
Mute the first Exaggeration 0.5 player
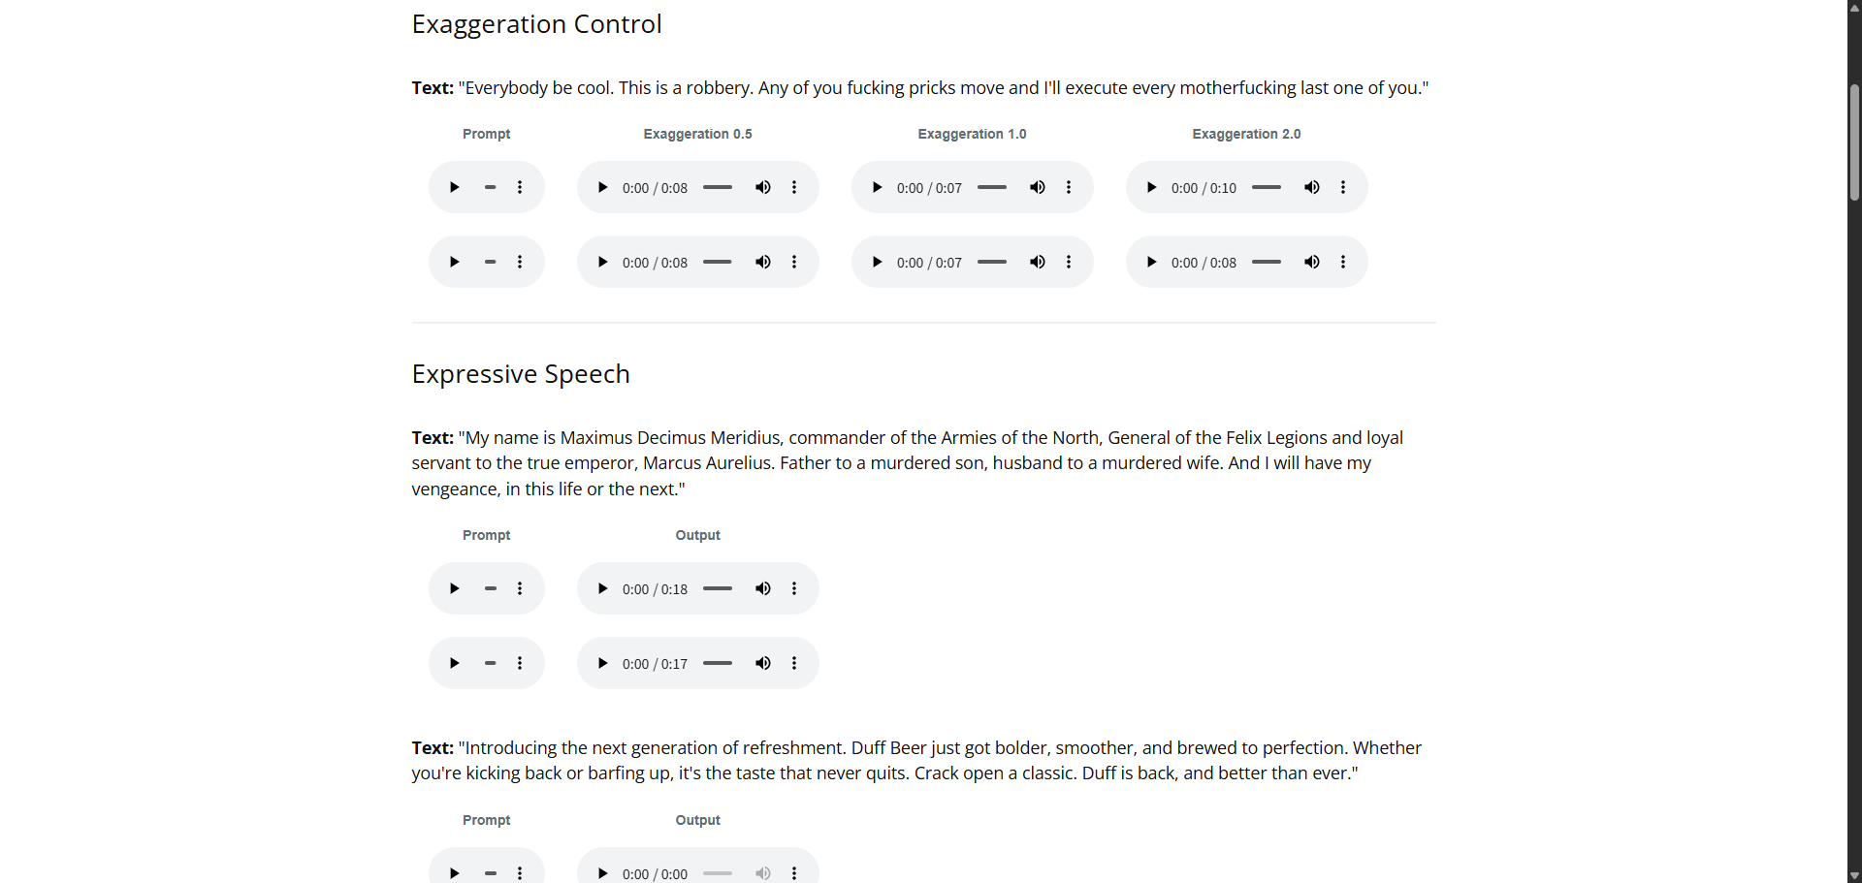tap(763, 187)
